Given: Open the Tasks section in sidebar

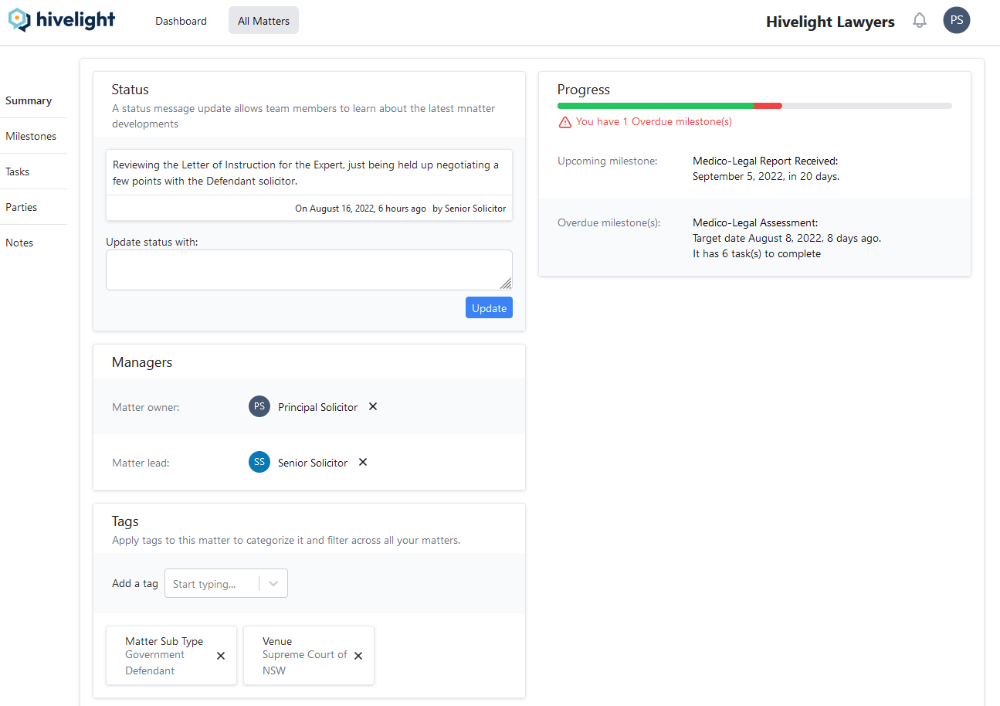Looking at the screenshot, I should point(18,171).
